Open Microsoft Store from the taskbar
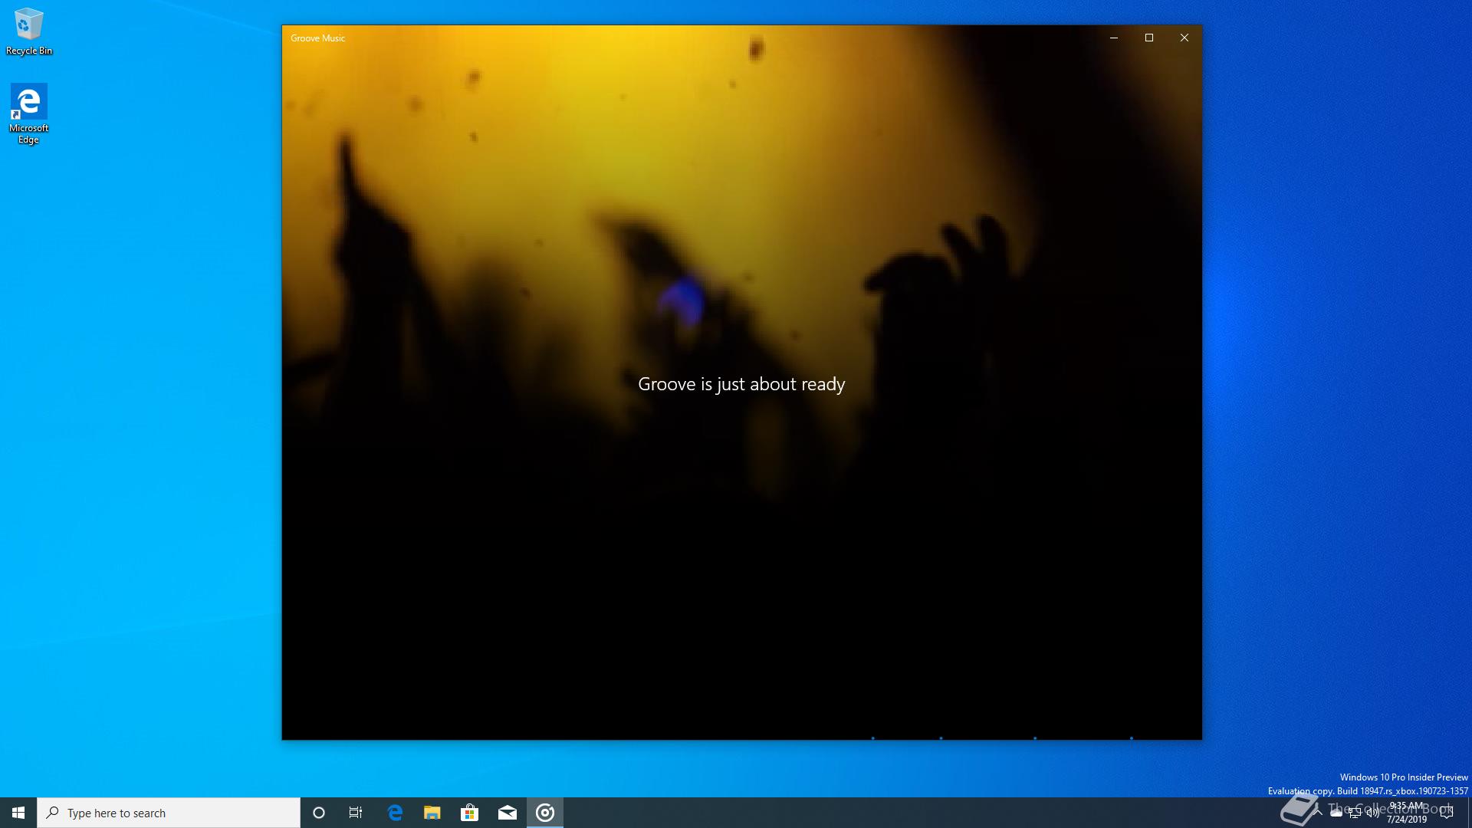Viewport: 1472px width, 828px height. (469, 813)
